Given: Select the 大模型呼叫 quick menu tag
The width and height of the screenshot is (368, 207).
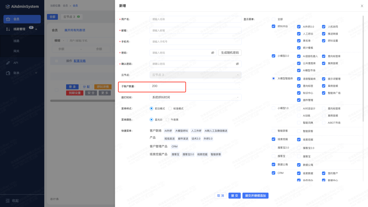Looking at the screenshot, I should tap(181, 131).
